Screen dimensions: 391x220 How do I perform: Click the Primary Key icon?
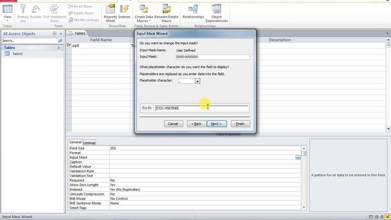(x=23, y=13)
